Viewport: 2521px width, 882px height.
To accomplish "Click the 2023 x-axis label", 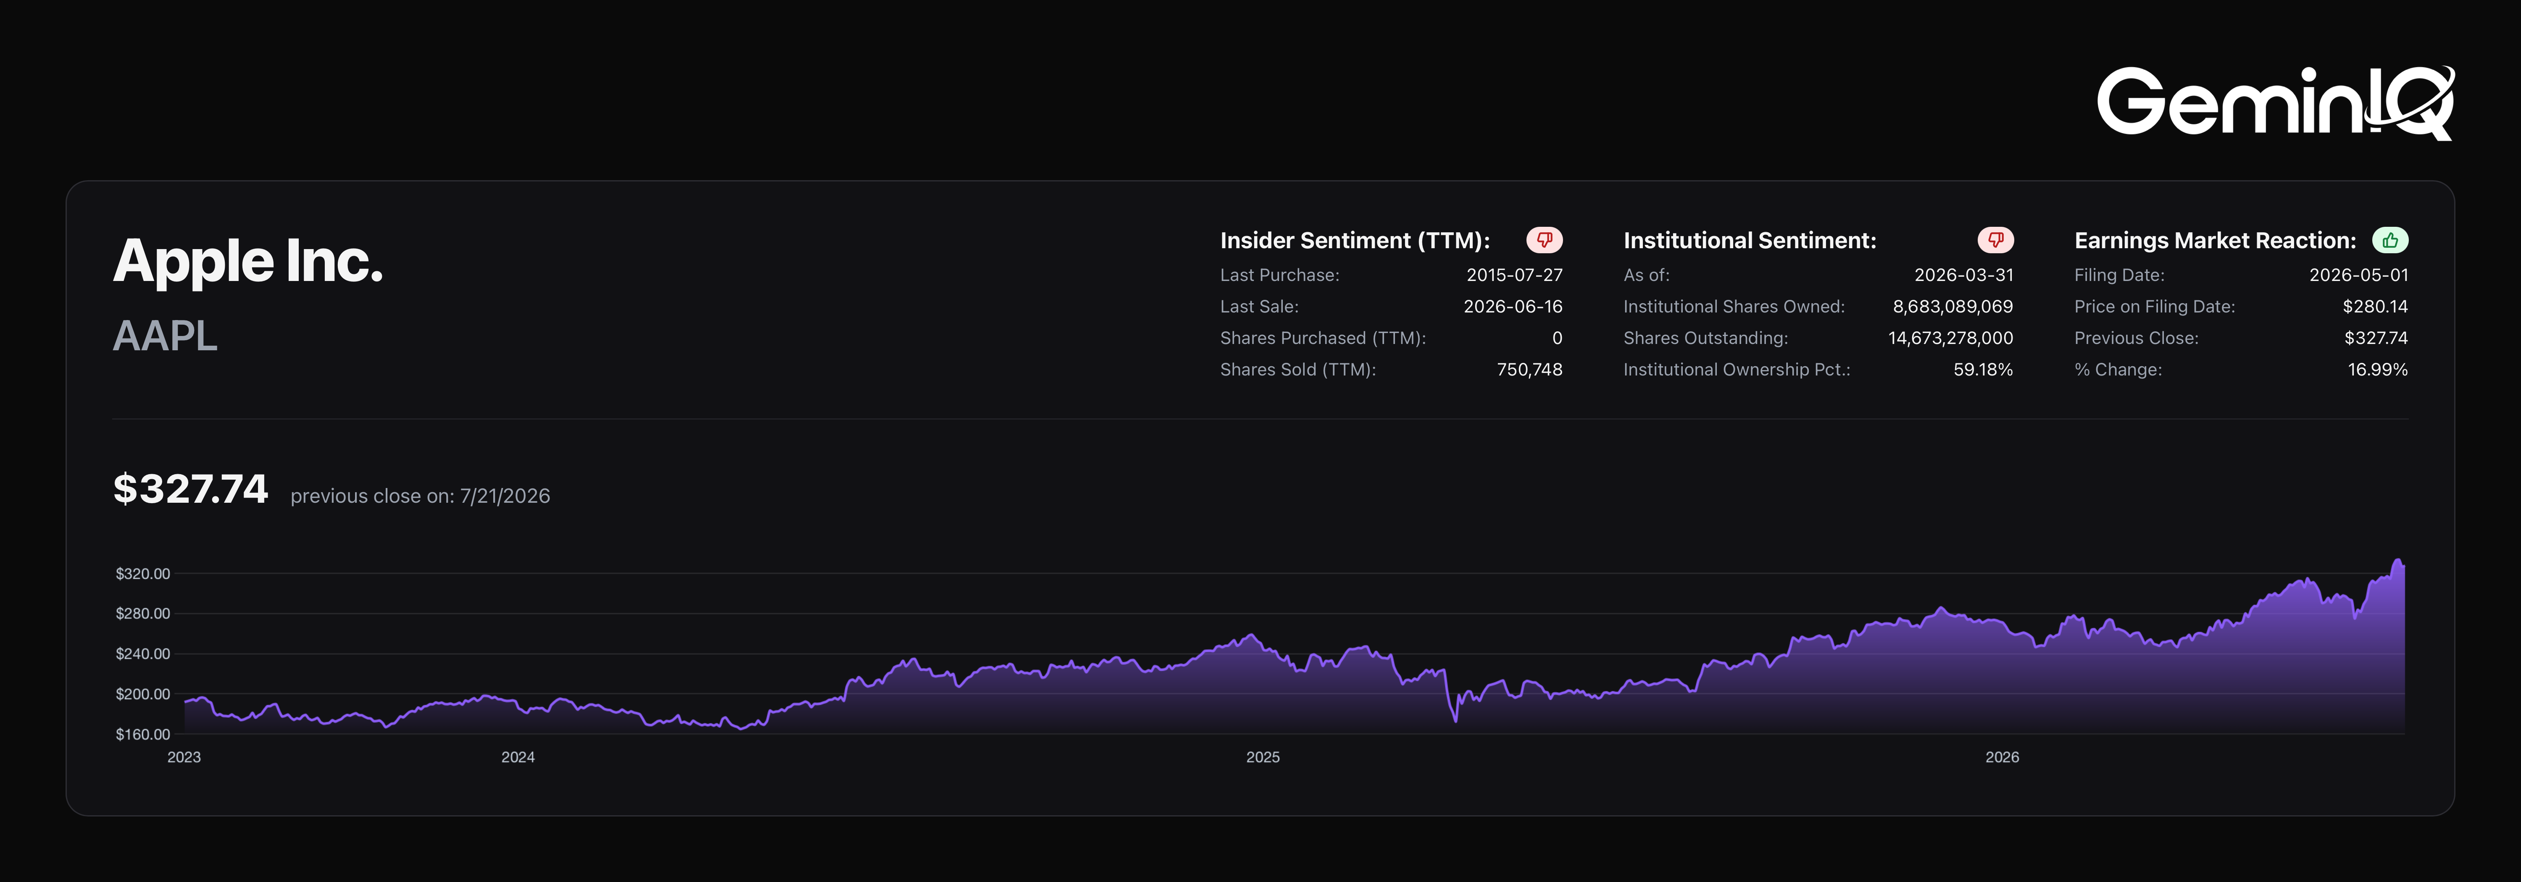I will tap(184, 758).
